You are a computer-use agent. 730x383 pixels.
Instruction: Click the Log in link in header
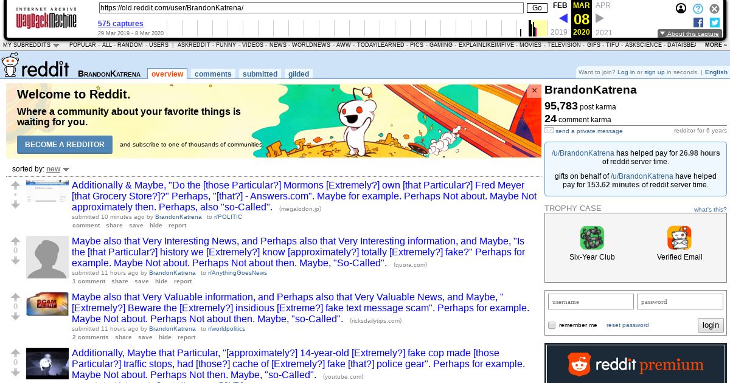[x=626, y=72]
